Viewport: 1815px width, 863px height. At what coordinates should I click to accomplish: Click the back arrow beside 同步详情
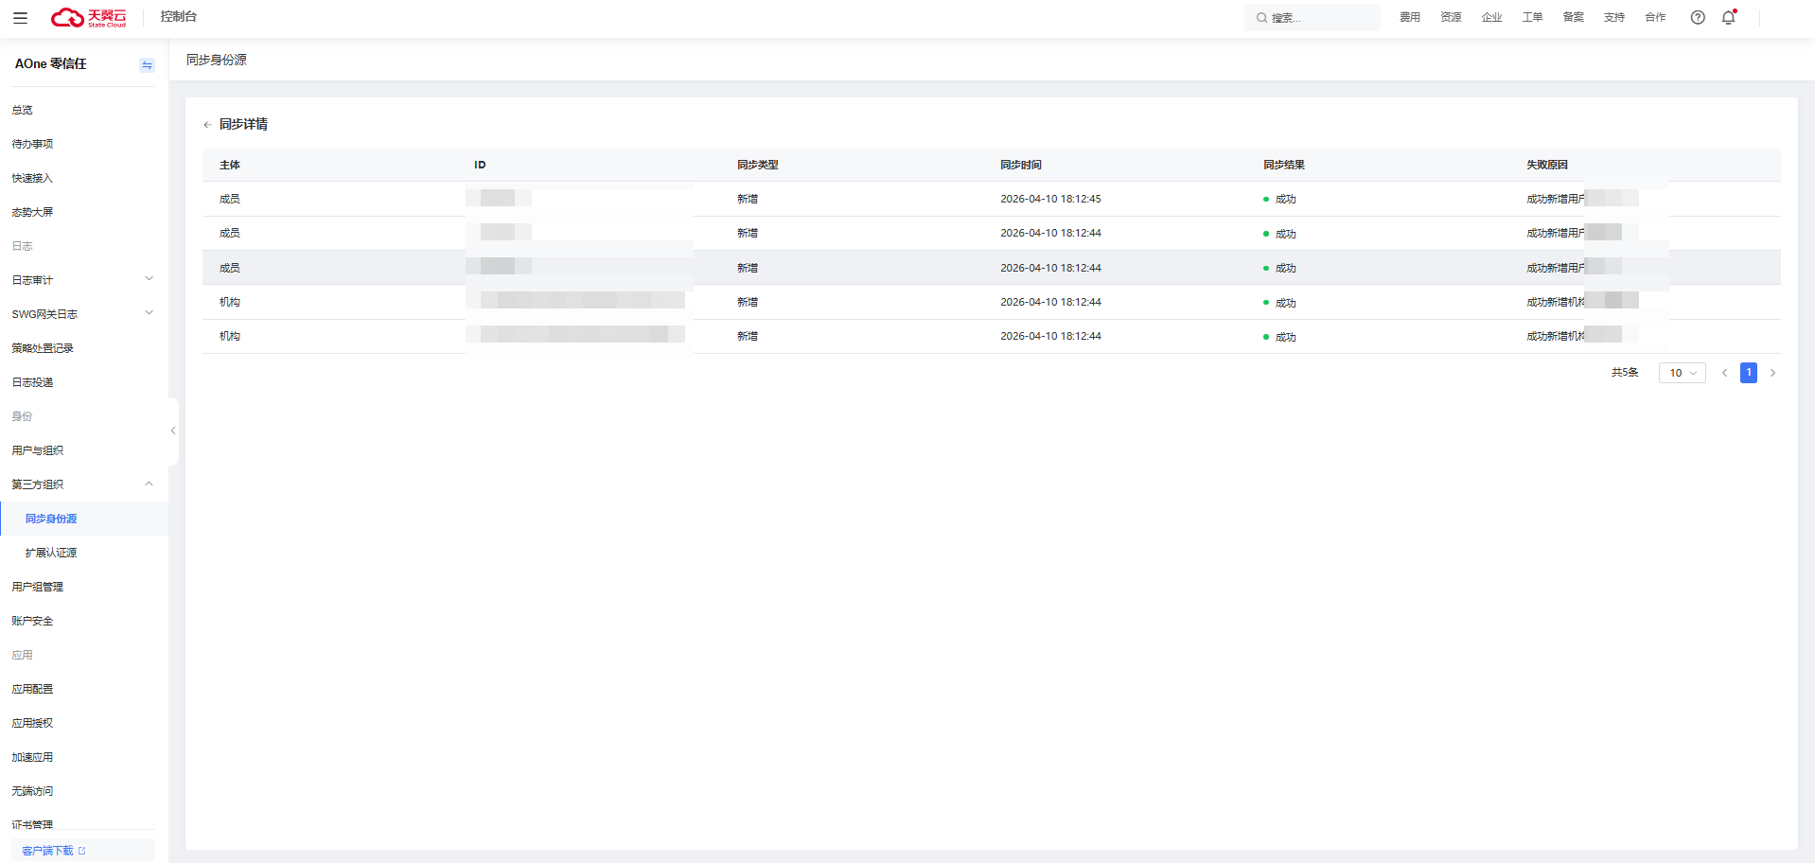click(x=207, y=125)
